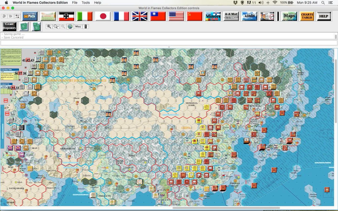Roll the single green die
The width and height of the screenshot is (338, 211).
click(23, 27)
